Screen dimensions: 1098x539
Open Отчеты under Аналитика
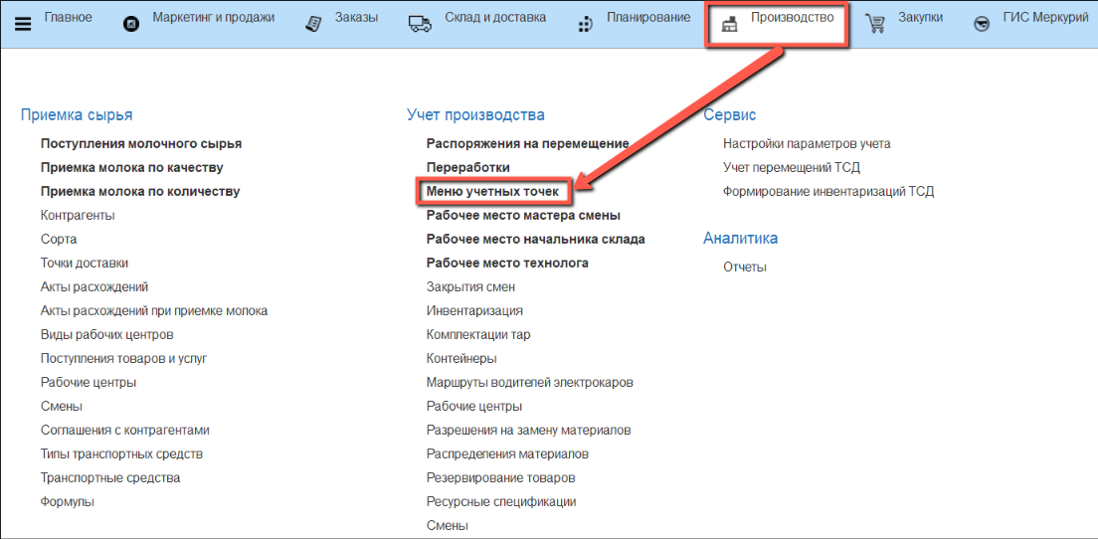[x=745, y=267]
